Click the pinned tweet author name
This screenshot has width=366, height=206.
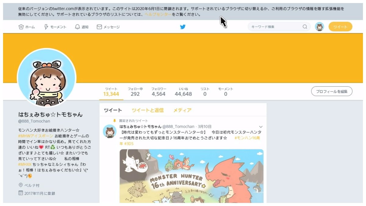140,127
